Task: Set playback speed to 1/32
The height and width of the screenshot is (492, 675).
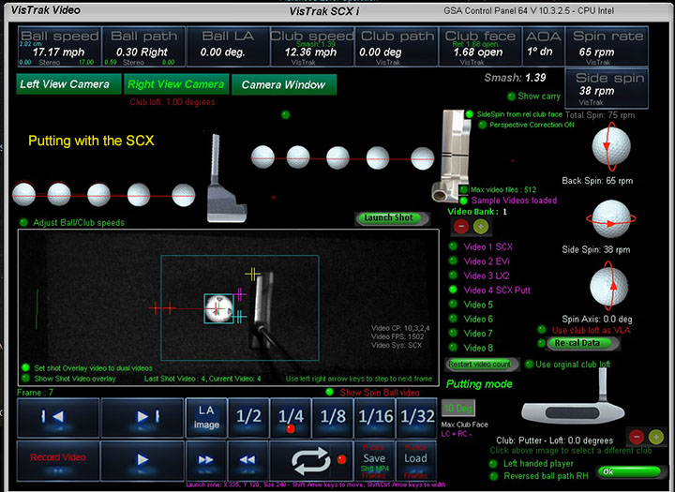Action: tap(416, 417)
